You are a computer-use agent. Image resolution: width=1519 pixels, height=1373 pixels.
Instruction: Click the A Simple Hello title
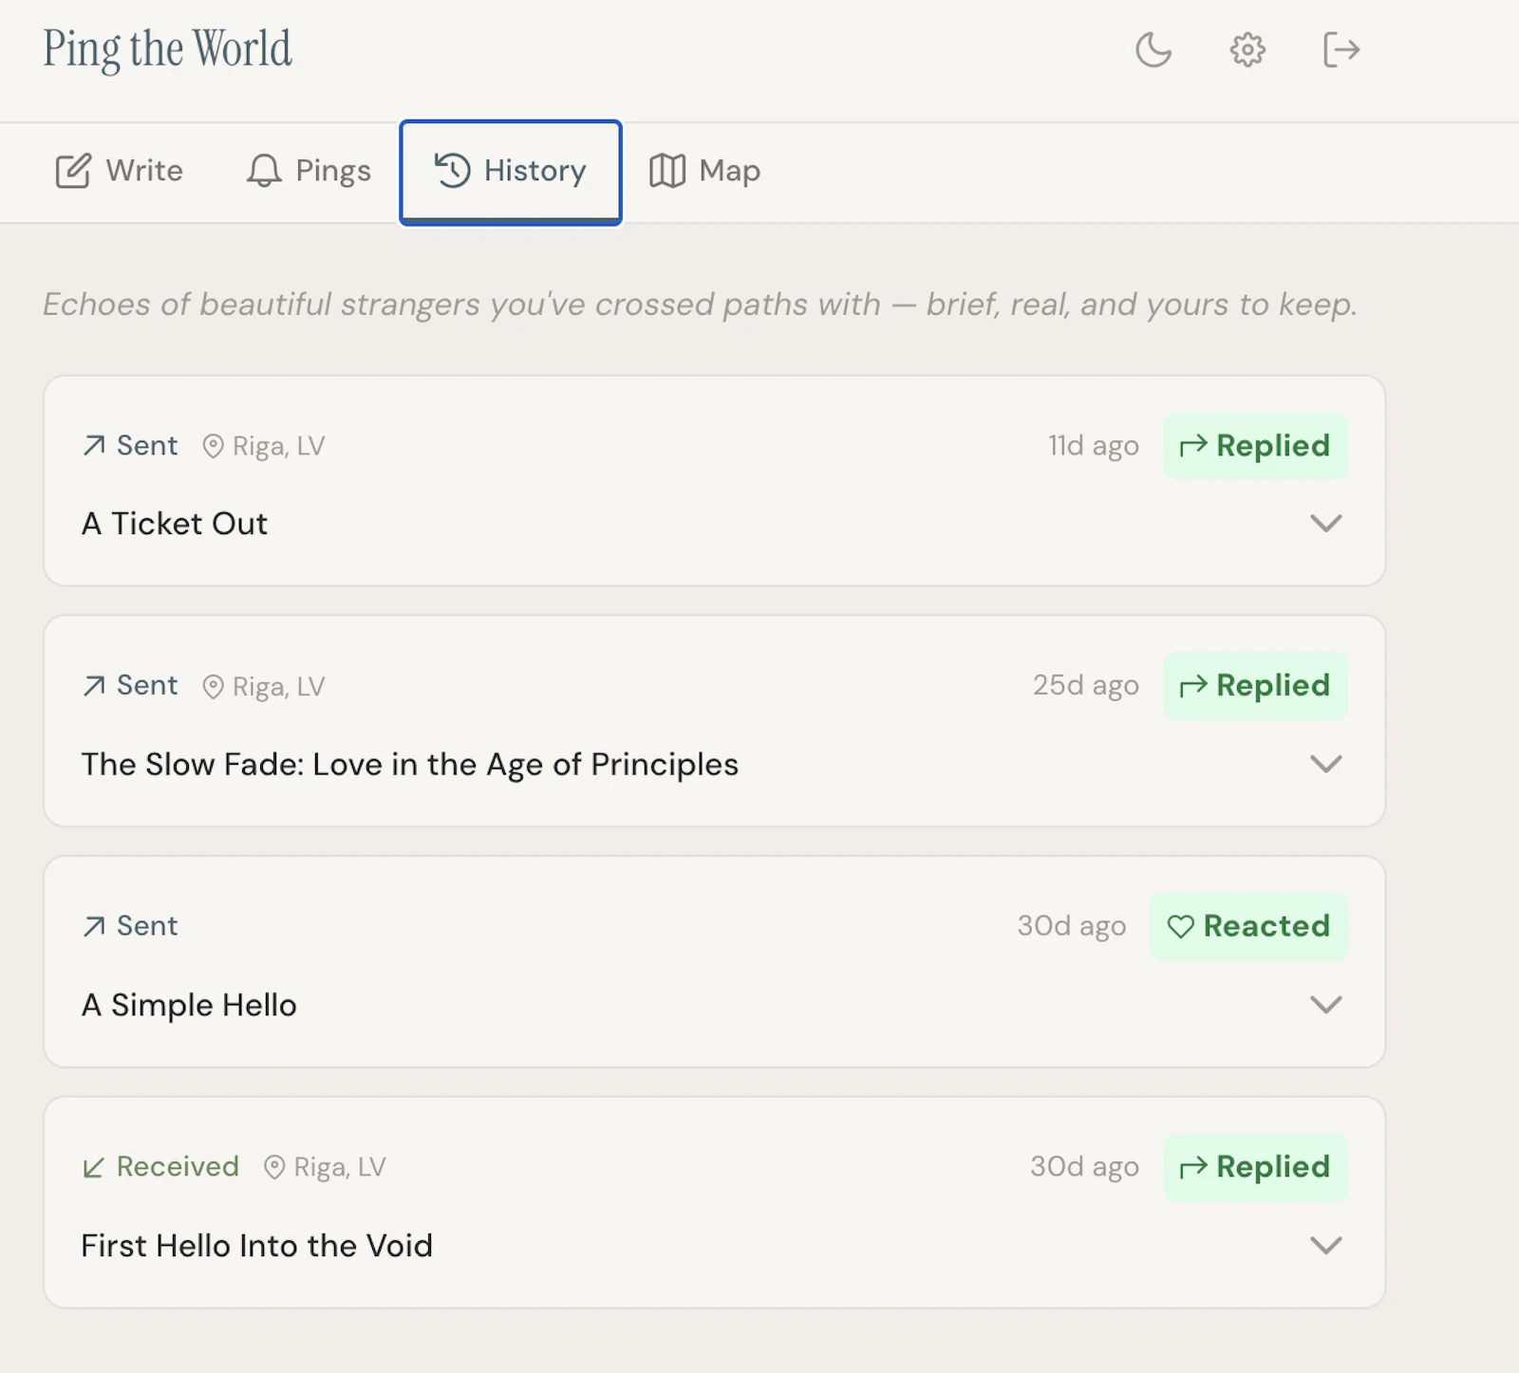coord(189,1005)
